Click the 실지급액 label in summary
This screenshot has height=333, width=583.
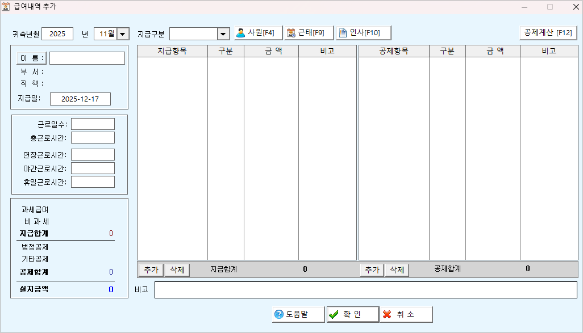pyautogui.click(x=34, y=289)
